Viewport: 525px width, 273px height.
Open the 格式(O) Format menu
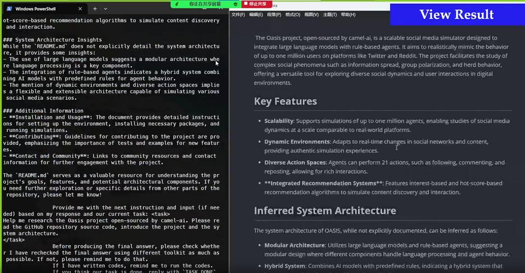[x=292, y=15]
